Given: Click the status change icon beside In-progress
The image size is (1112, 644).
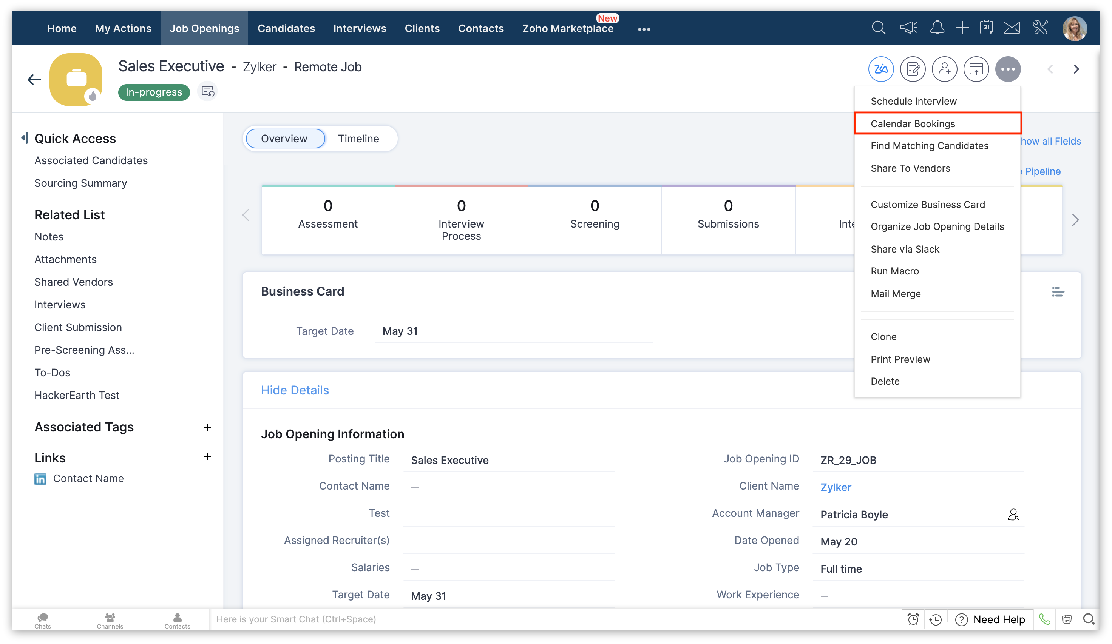Looking at the screenshot, I should click(207, 92).
